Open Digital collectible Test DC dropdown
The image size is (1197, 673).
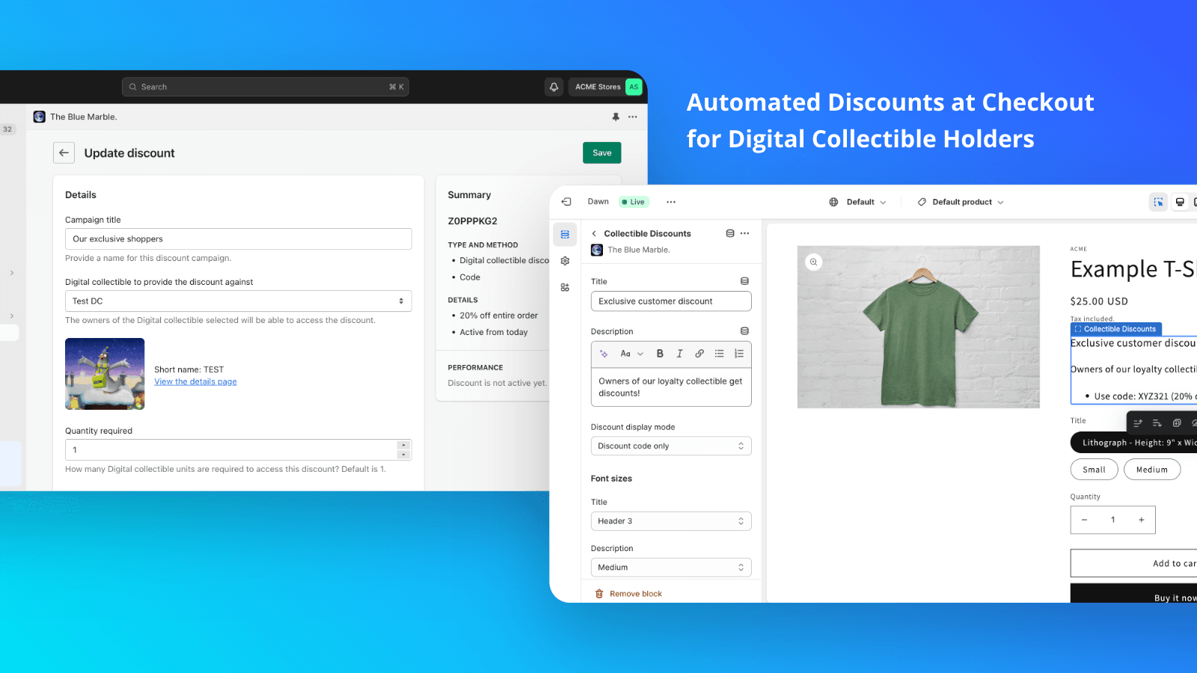(238, 301)
